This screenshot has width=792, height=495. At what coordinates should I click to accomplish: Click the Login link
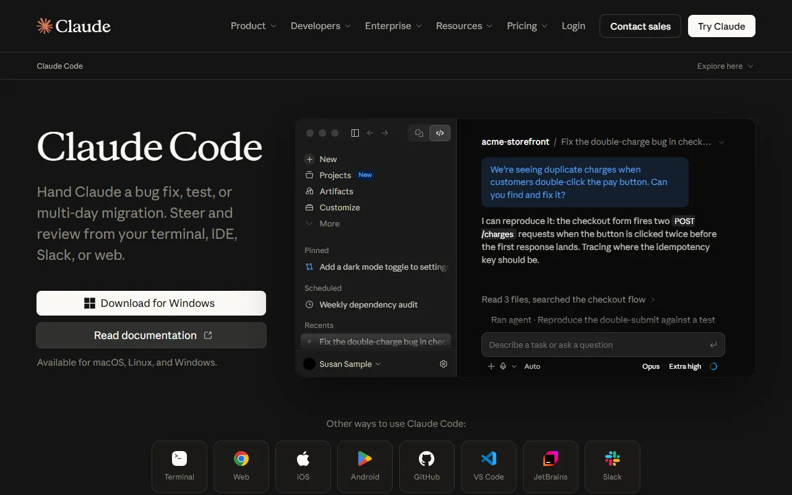point(574,26)
